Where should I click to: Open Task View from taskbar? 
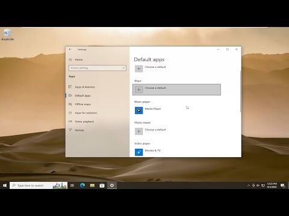pos(72,185)
